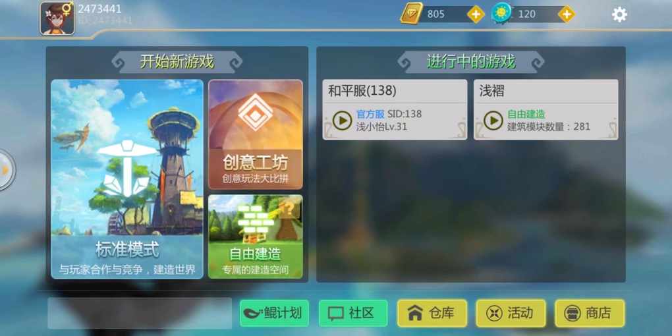This screenshot has height=336, width=672.
Task: Select the 浅褶 game card title
Action: (x=491, y=91)
